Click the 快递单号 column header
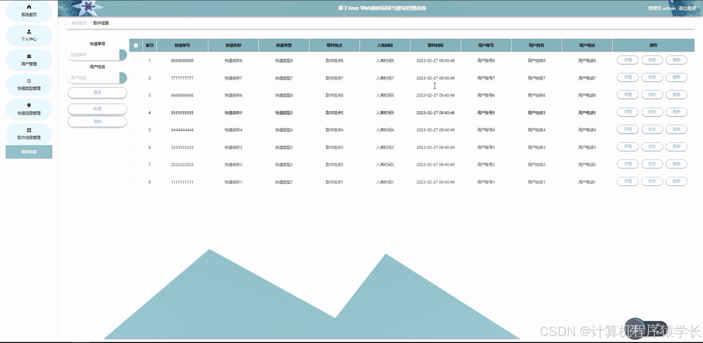Screen dimensions: 703x343 coord(182,45)
